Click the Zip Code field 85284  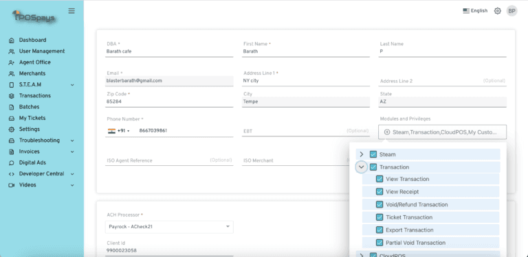tap(169, 102)
